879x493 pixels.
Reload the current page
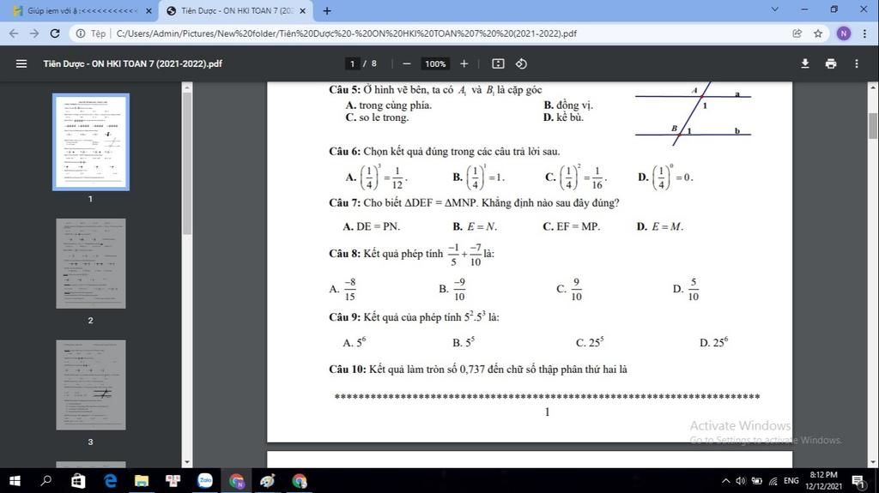click(x=55, y=33)
